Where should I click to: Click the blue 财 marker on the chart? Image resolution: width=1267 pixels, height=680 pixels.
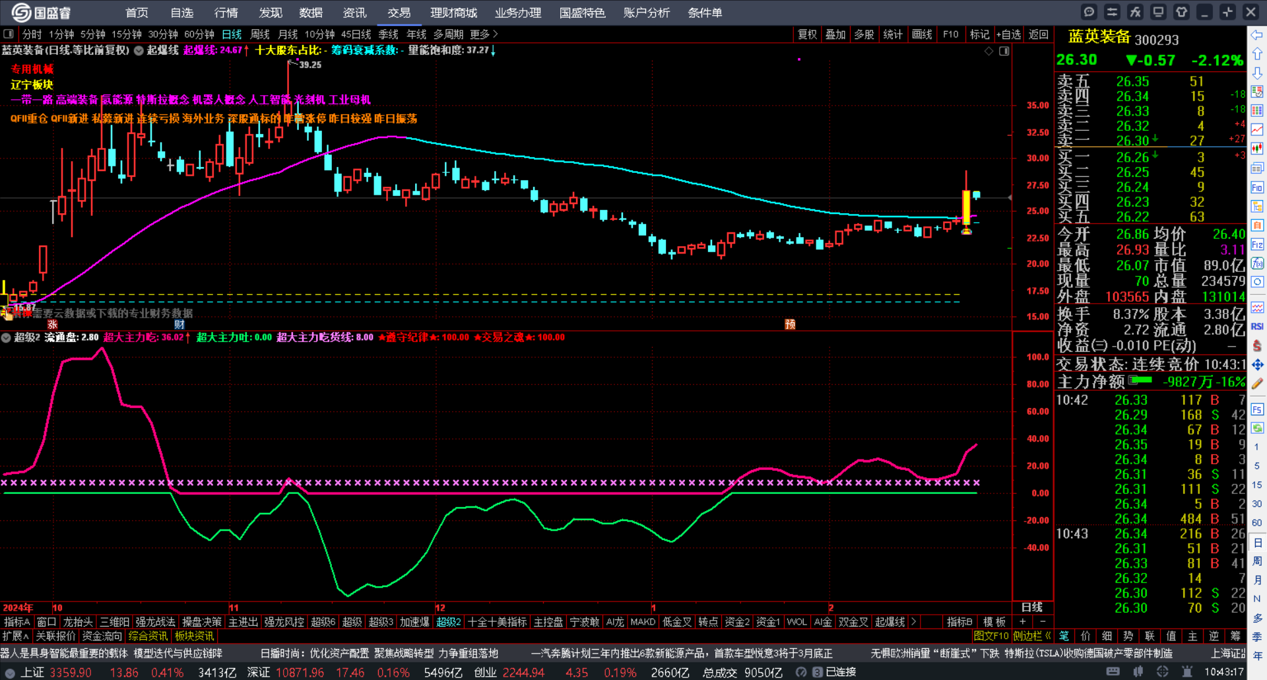(x=179, y=324)
